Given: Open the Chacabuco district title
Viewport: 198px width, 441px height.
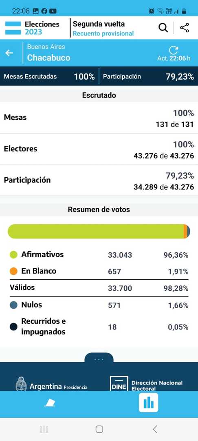Looking at the screenshot, I should [x=48, y=58].
